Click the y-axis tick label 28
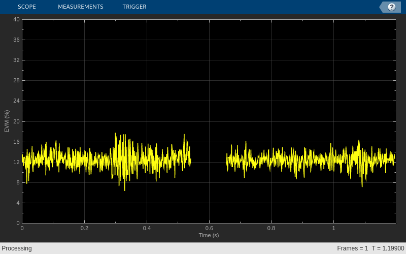This screenshot has height=254, width=406. click(x=16, y=80)
